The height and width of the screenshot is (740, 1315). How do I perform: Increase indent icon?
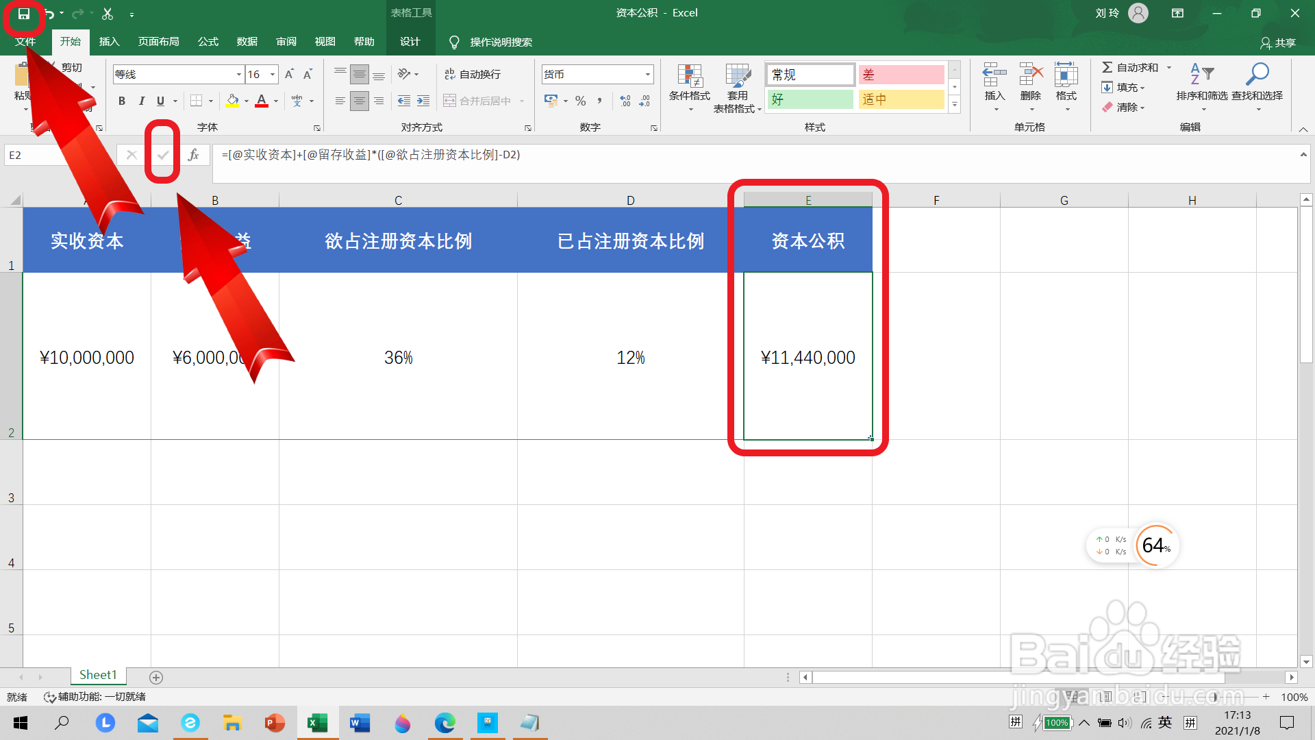point(423,101)
